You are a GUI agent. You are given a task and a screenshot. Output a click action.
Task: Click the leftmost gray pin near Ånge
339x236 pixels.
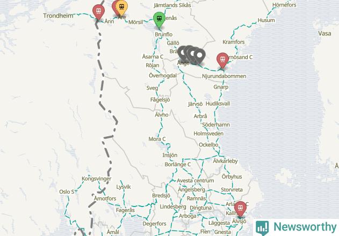[183, 54]
